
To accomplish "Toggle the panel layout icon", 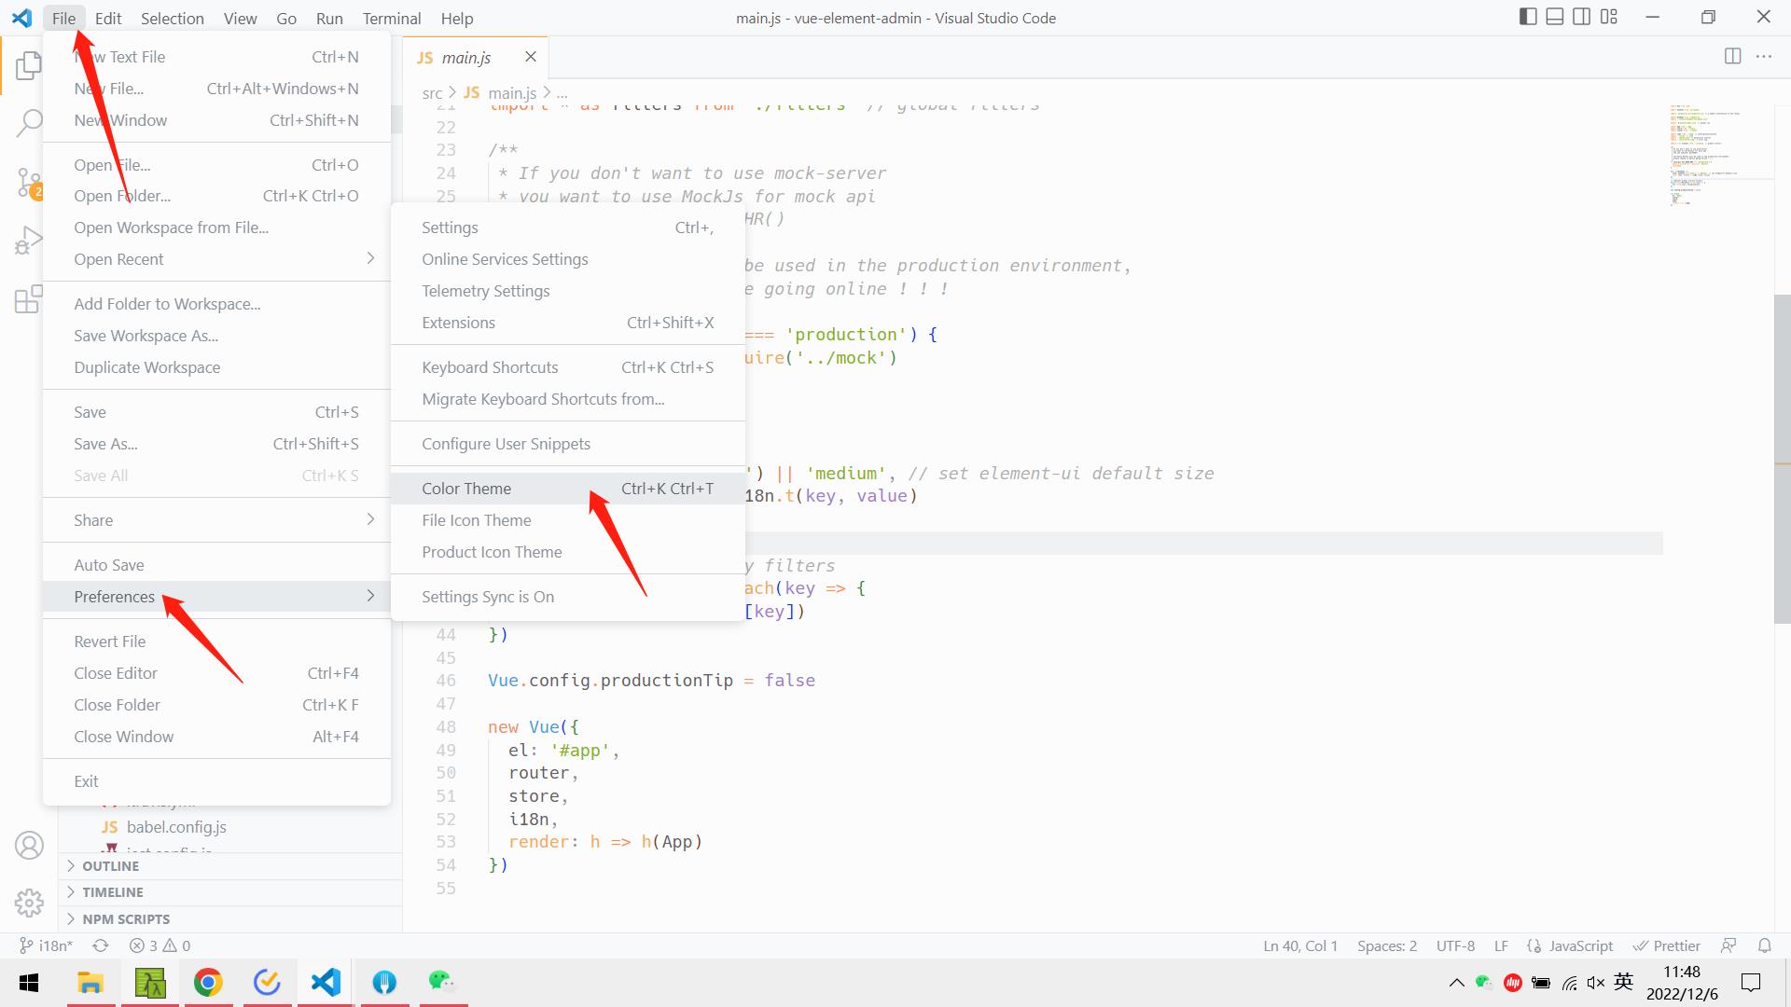I will point(1555,17).
